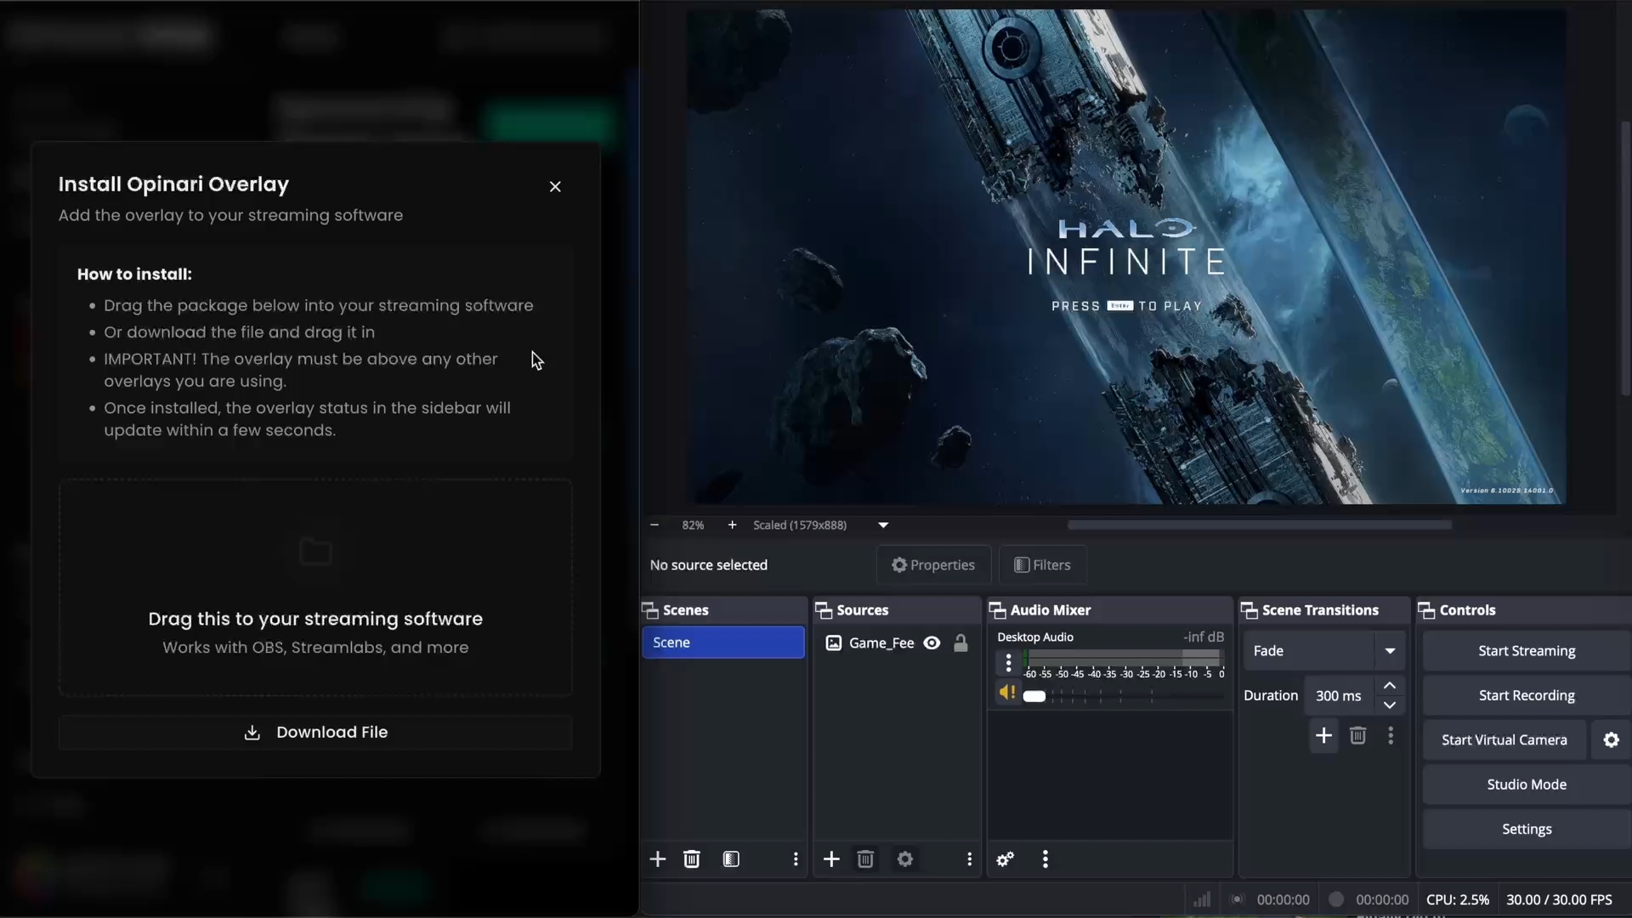Hide the Game_Fee source with eye icon
The height and width of the screenshot is (918, 1632).
point(932,643)
